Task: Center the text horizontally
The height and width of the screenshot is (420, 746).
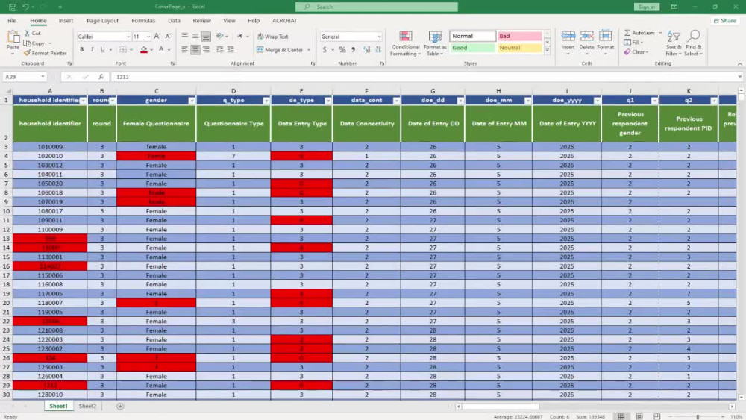Action: [x=195, y=49]
